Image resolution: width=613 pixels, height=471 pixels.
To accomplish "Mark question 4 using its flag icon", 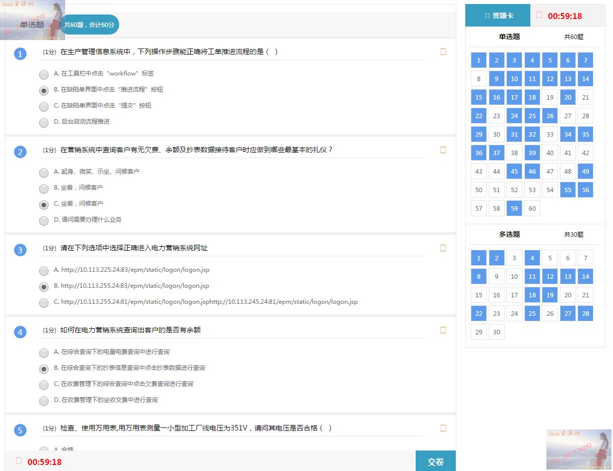I will (443, 330).
